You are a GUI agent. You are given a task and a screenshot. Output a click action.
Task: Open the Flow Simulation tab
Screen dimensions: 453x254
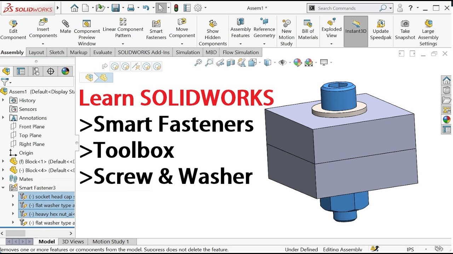241,52
